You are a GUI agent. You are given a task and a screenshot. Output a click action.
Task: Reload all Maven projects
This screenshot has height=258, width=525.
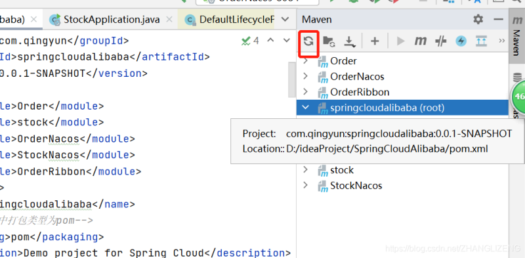click(x=308, y=41)
